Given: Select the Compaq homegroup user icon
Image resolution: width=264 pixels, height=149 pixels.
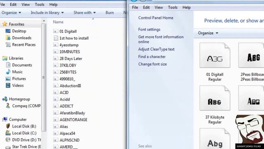Looking at the screenshot, I should tap(8, 106).
